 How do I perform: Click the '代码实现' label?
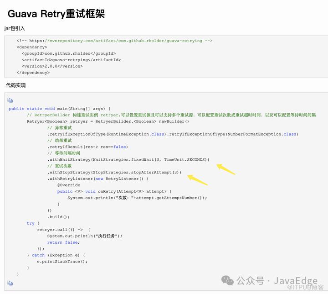pos(16,85)
